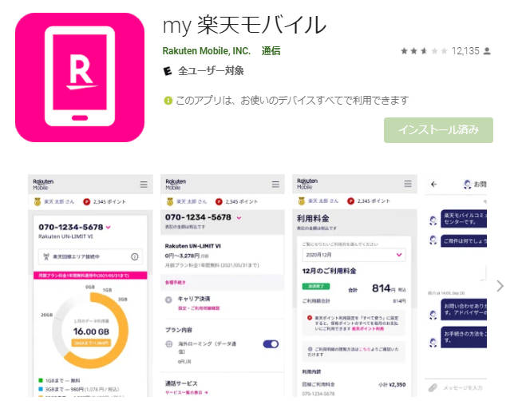
Task: Click the paperclip attachment icon in chat
Action: pyautogui.click(x=433, y=388)
